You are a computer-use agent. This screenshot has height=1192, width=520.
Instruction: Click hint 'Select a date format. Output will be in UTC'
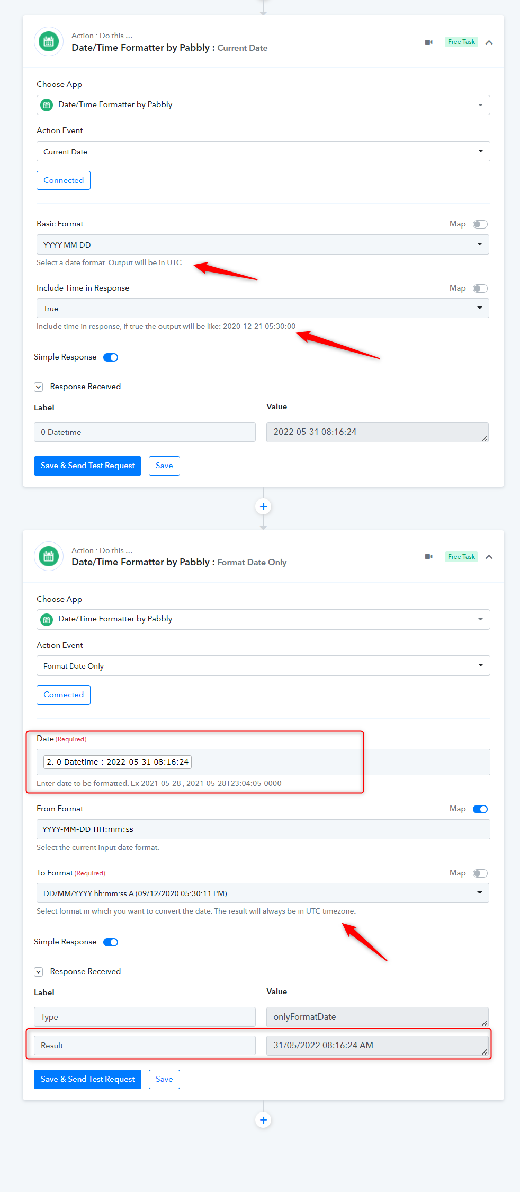tap(109, 262)
